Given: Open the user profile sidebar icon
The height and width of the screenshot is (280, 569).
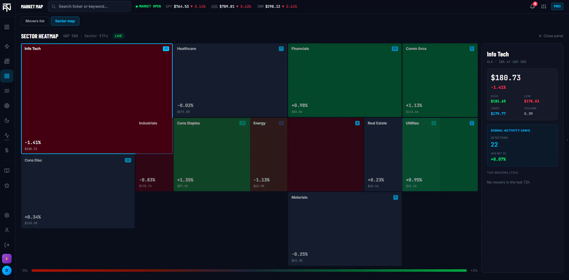Looking at the screenshot, I should tap(7, 230).
